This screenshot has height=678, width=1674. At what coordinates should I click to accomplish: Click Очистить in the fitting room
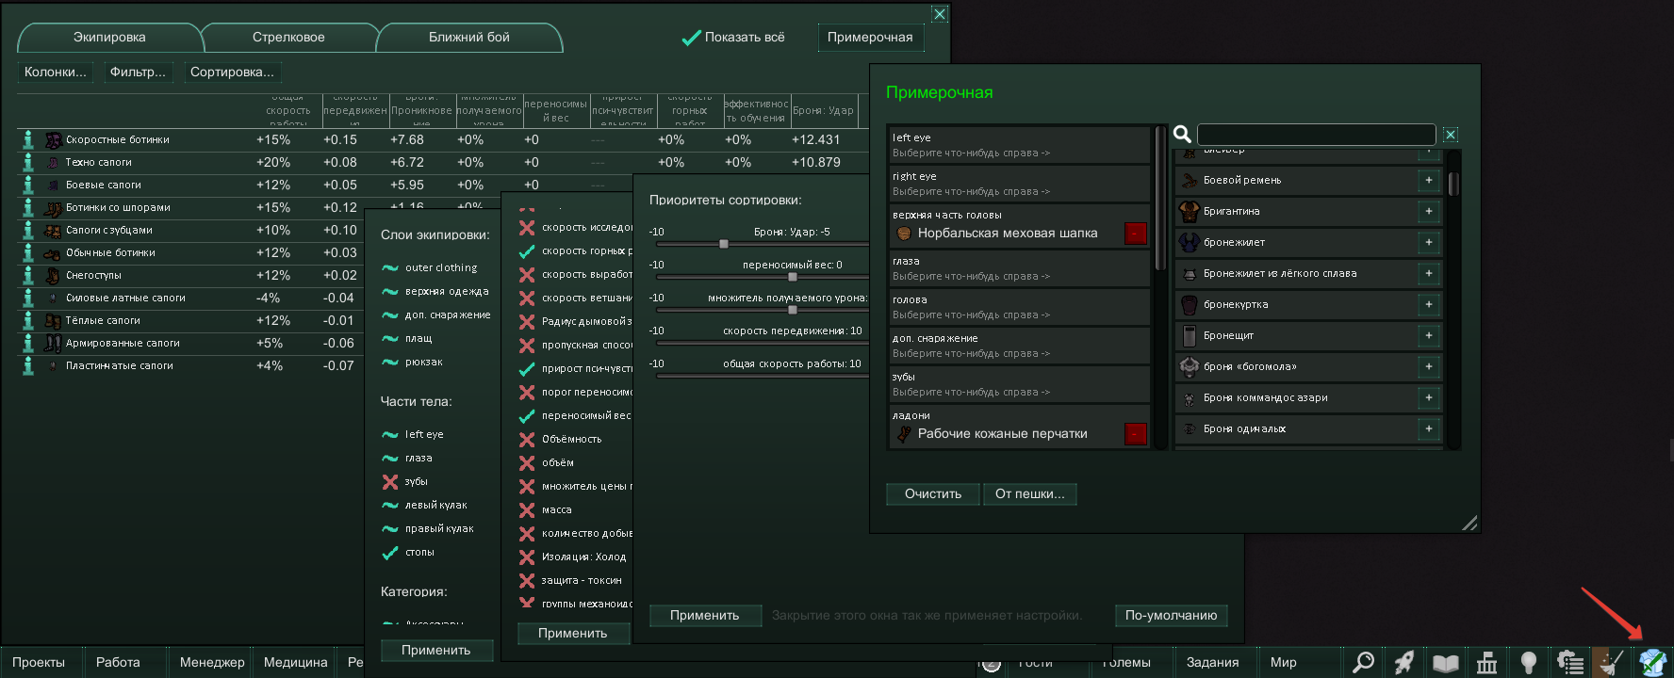pos(933,493)
